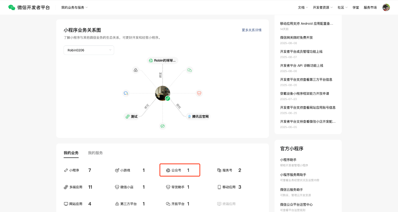Screen dimensions: 398x212
Task: Click the green checkmark bubble node in diagram
Action: coord(162,126)
